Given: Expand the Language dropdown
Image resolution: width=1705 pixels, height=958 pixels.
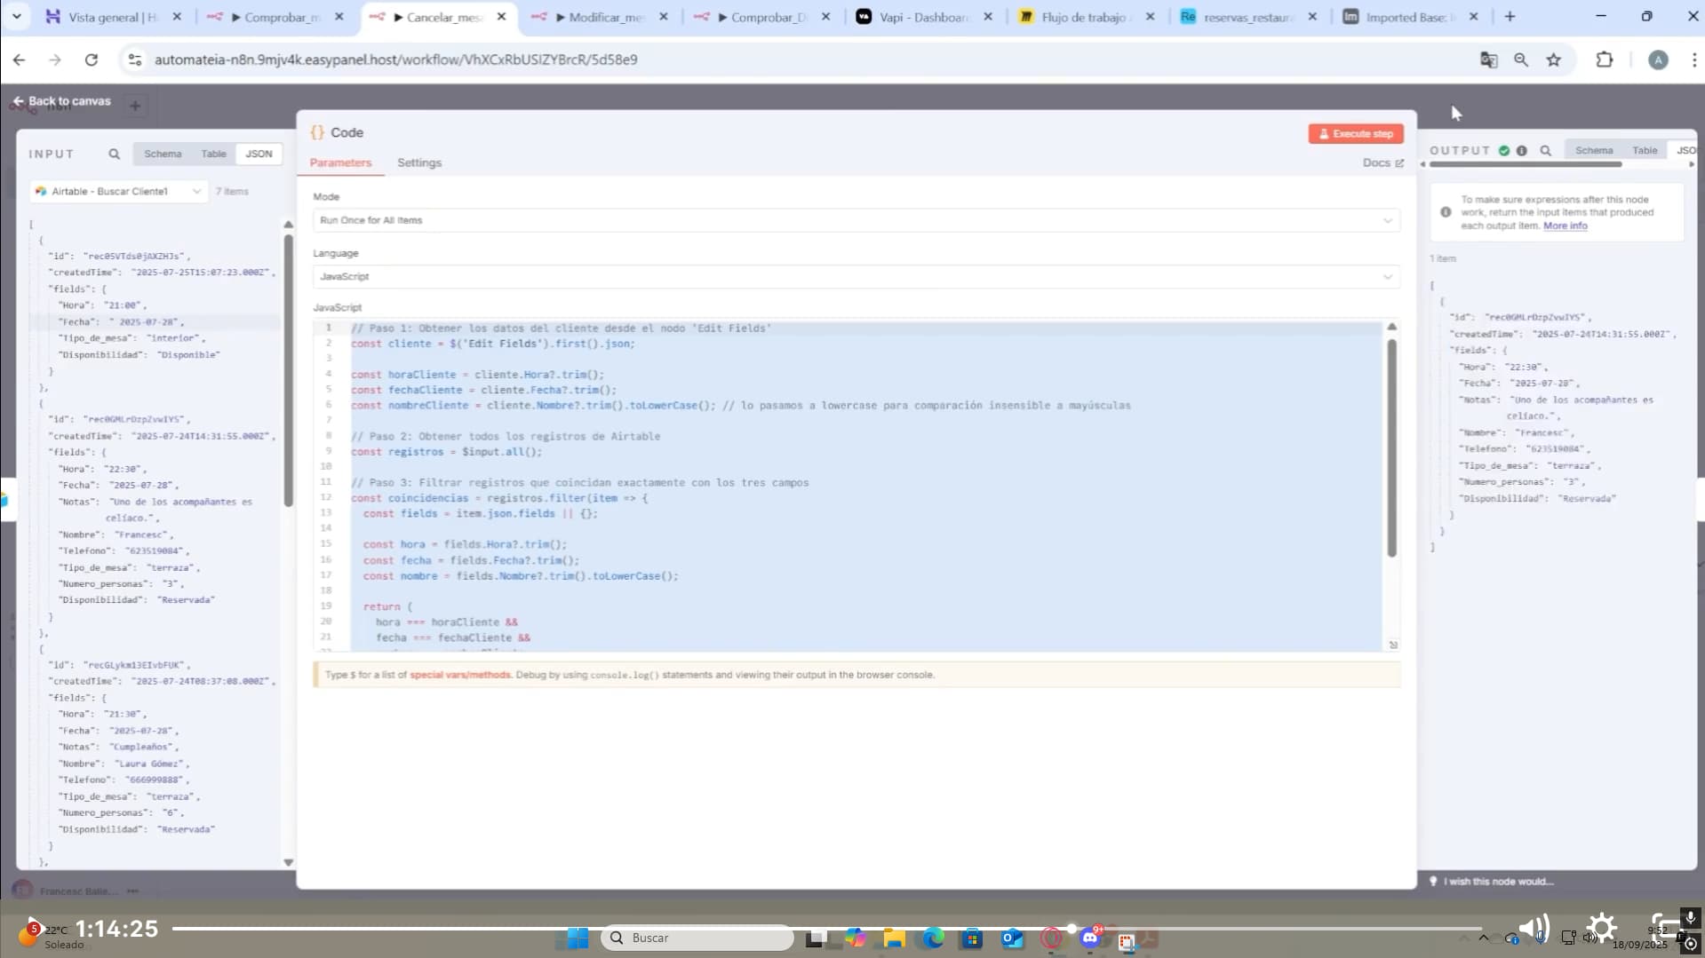Looking at the screenshot, I should 856,277.
